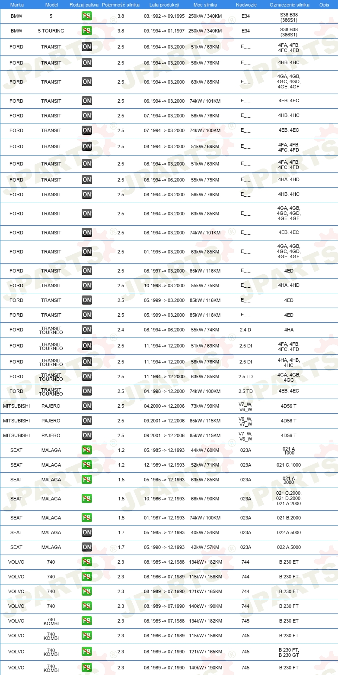Click the Marka column header

[x=17, y=5]
